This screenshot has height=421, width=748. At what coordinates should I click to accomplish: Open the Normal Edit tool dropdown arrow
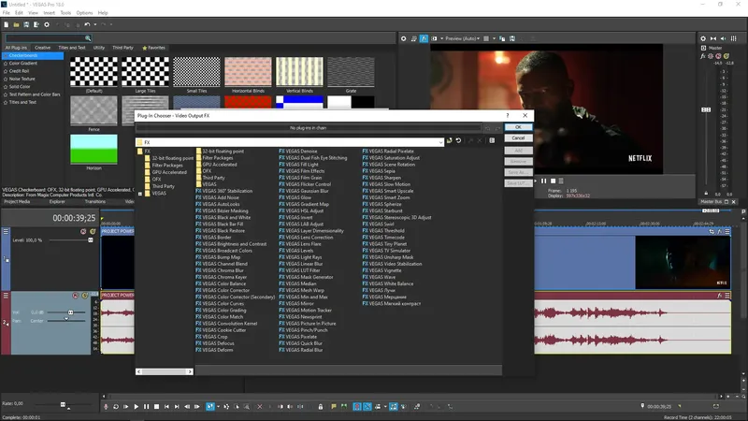tap(218, 407)
